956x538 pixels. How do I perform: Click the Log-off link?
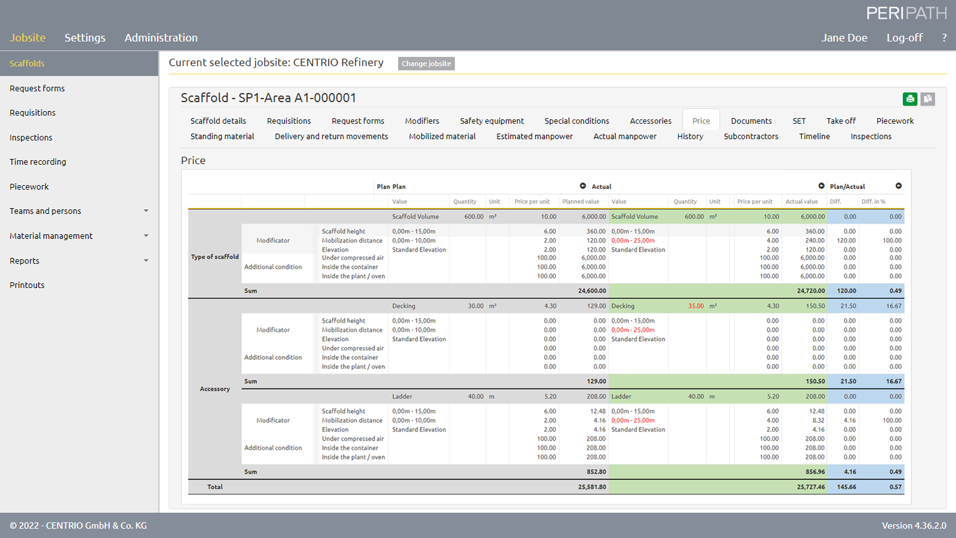(905, 38)
